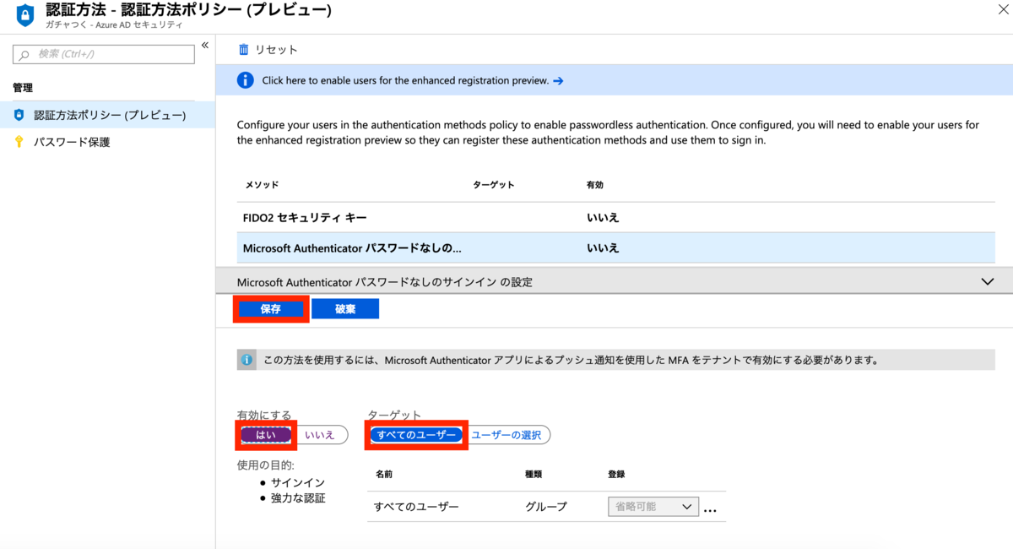Click the グループ type cell
Image resolution: width=1013 pixels, height=549 pixels.
[x=546, y=507]
